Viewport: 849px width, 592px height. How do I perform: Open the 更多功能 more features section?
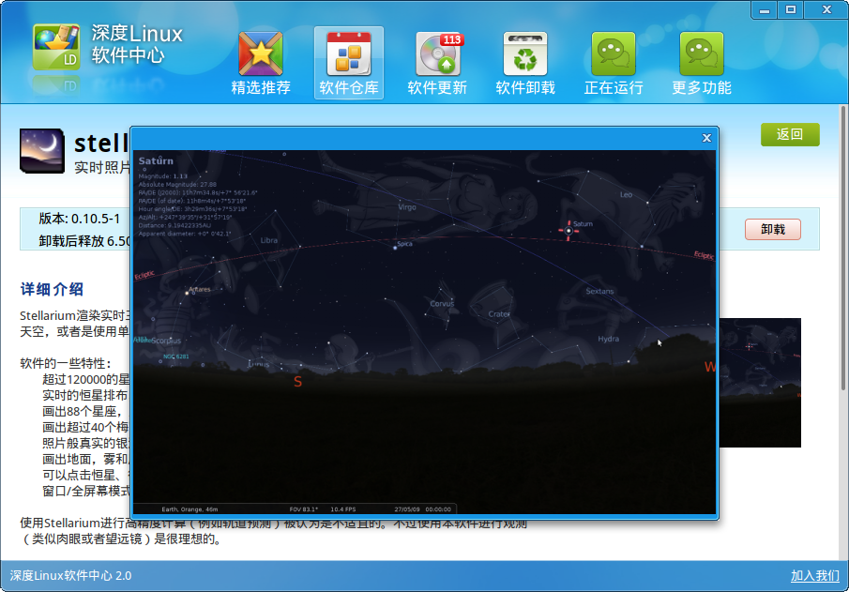tap(702, 63)
